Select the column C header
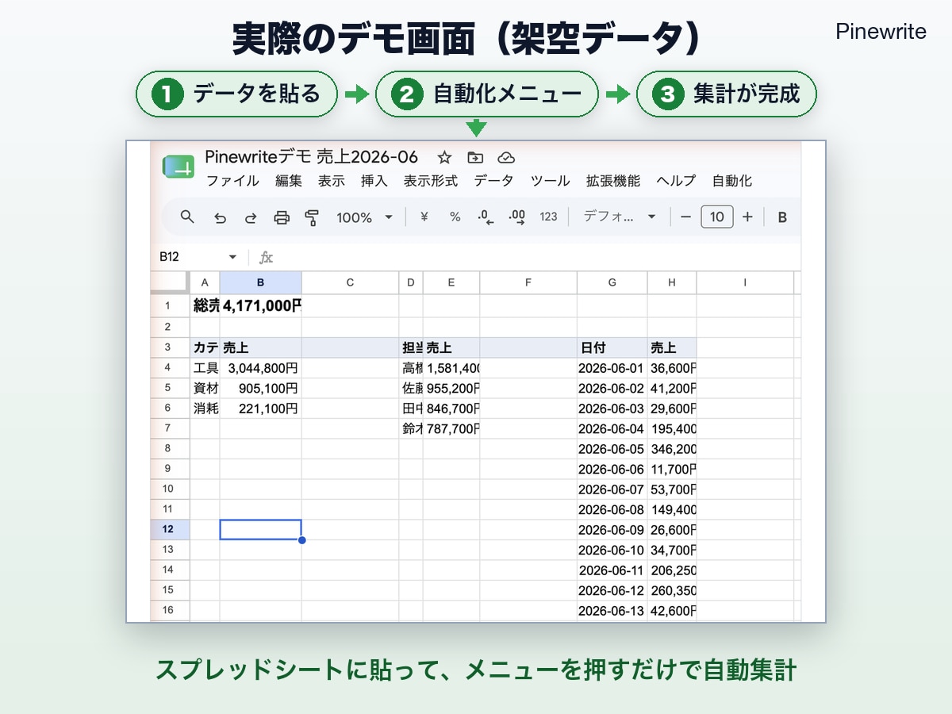Screen dimensions: 952x714 tap(350, 282)
